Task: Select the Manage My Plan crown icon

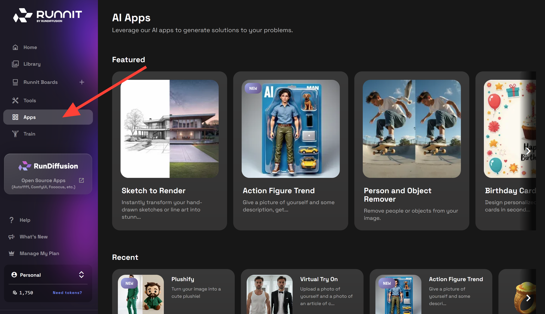Action: (11, 253)
